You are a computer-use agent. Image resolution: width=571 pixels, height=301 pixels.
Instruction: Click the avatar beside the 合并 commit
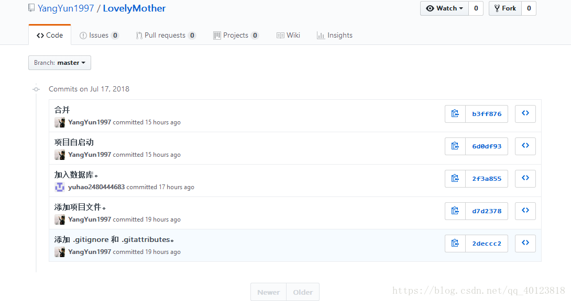60,122
